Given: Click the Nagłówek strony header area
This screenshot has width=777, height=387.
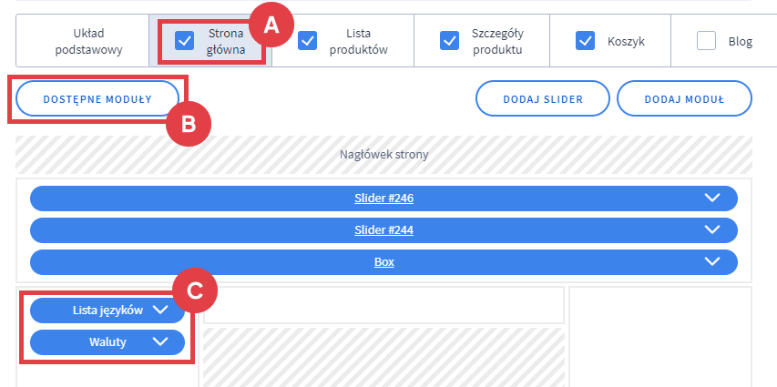Looking at the screenshot, I should click(x=383, y=154).
